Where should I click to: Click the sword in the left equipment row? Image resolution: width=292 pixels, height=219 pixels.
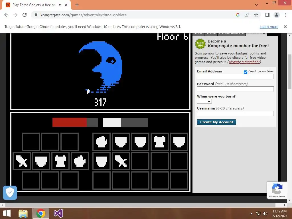pyautogui.click(x=22, y=161)
